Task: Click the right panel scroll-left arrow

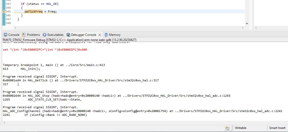Action: click(x=256, y=28)
